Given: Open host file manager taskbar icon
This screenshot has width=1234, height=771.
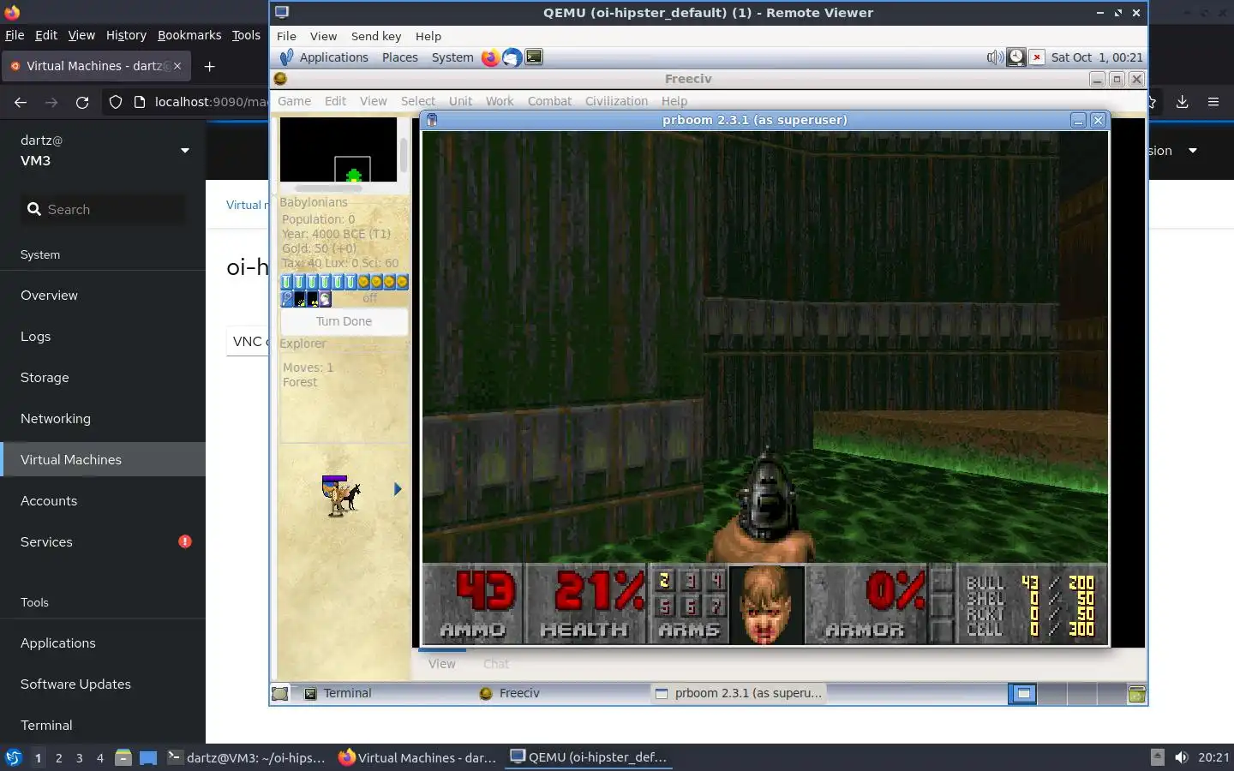Looking at the screenshot, I should (x=123, y=757).
